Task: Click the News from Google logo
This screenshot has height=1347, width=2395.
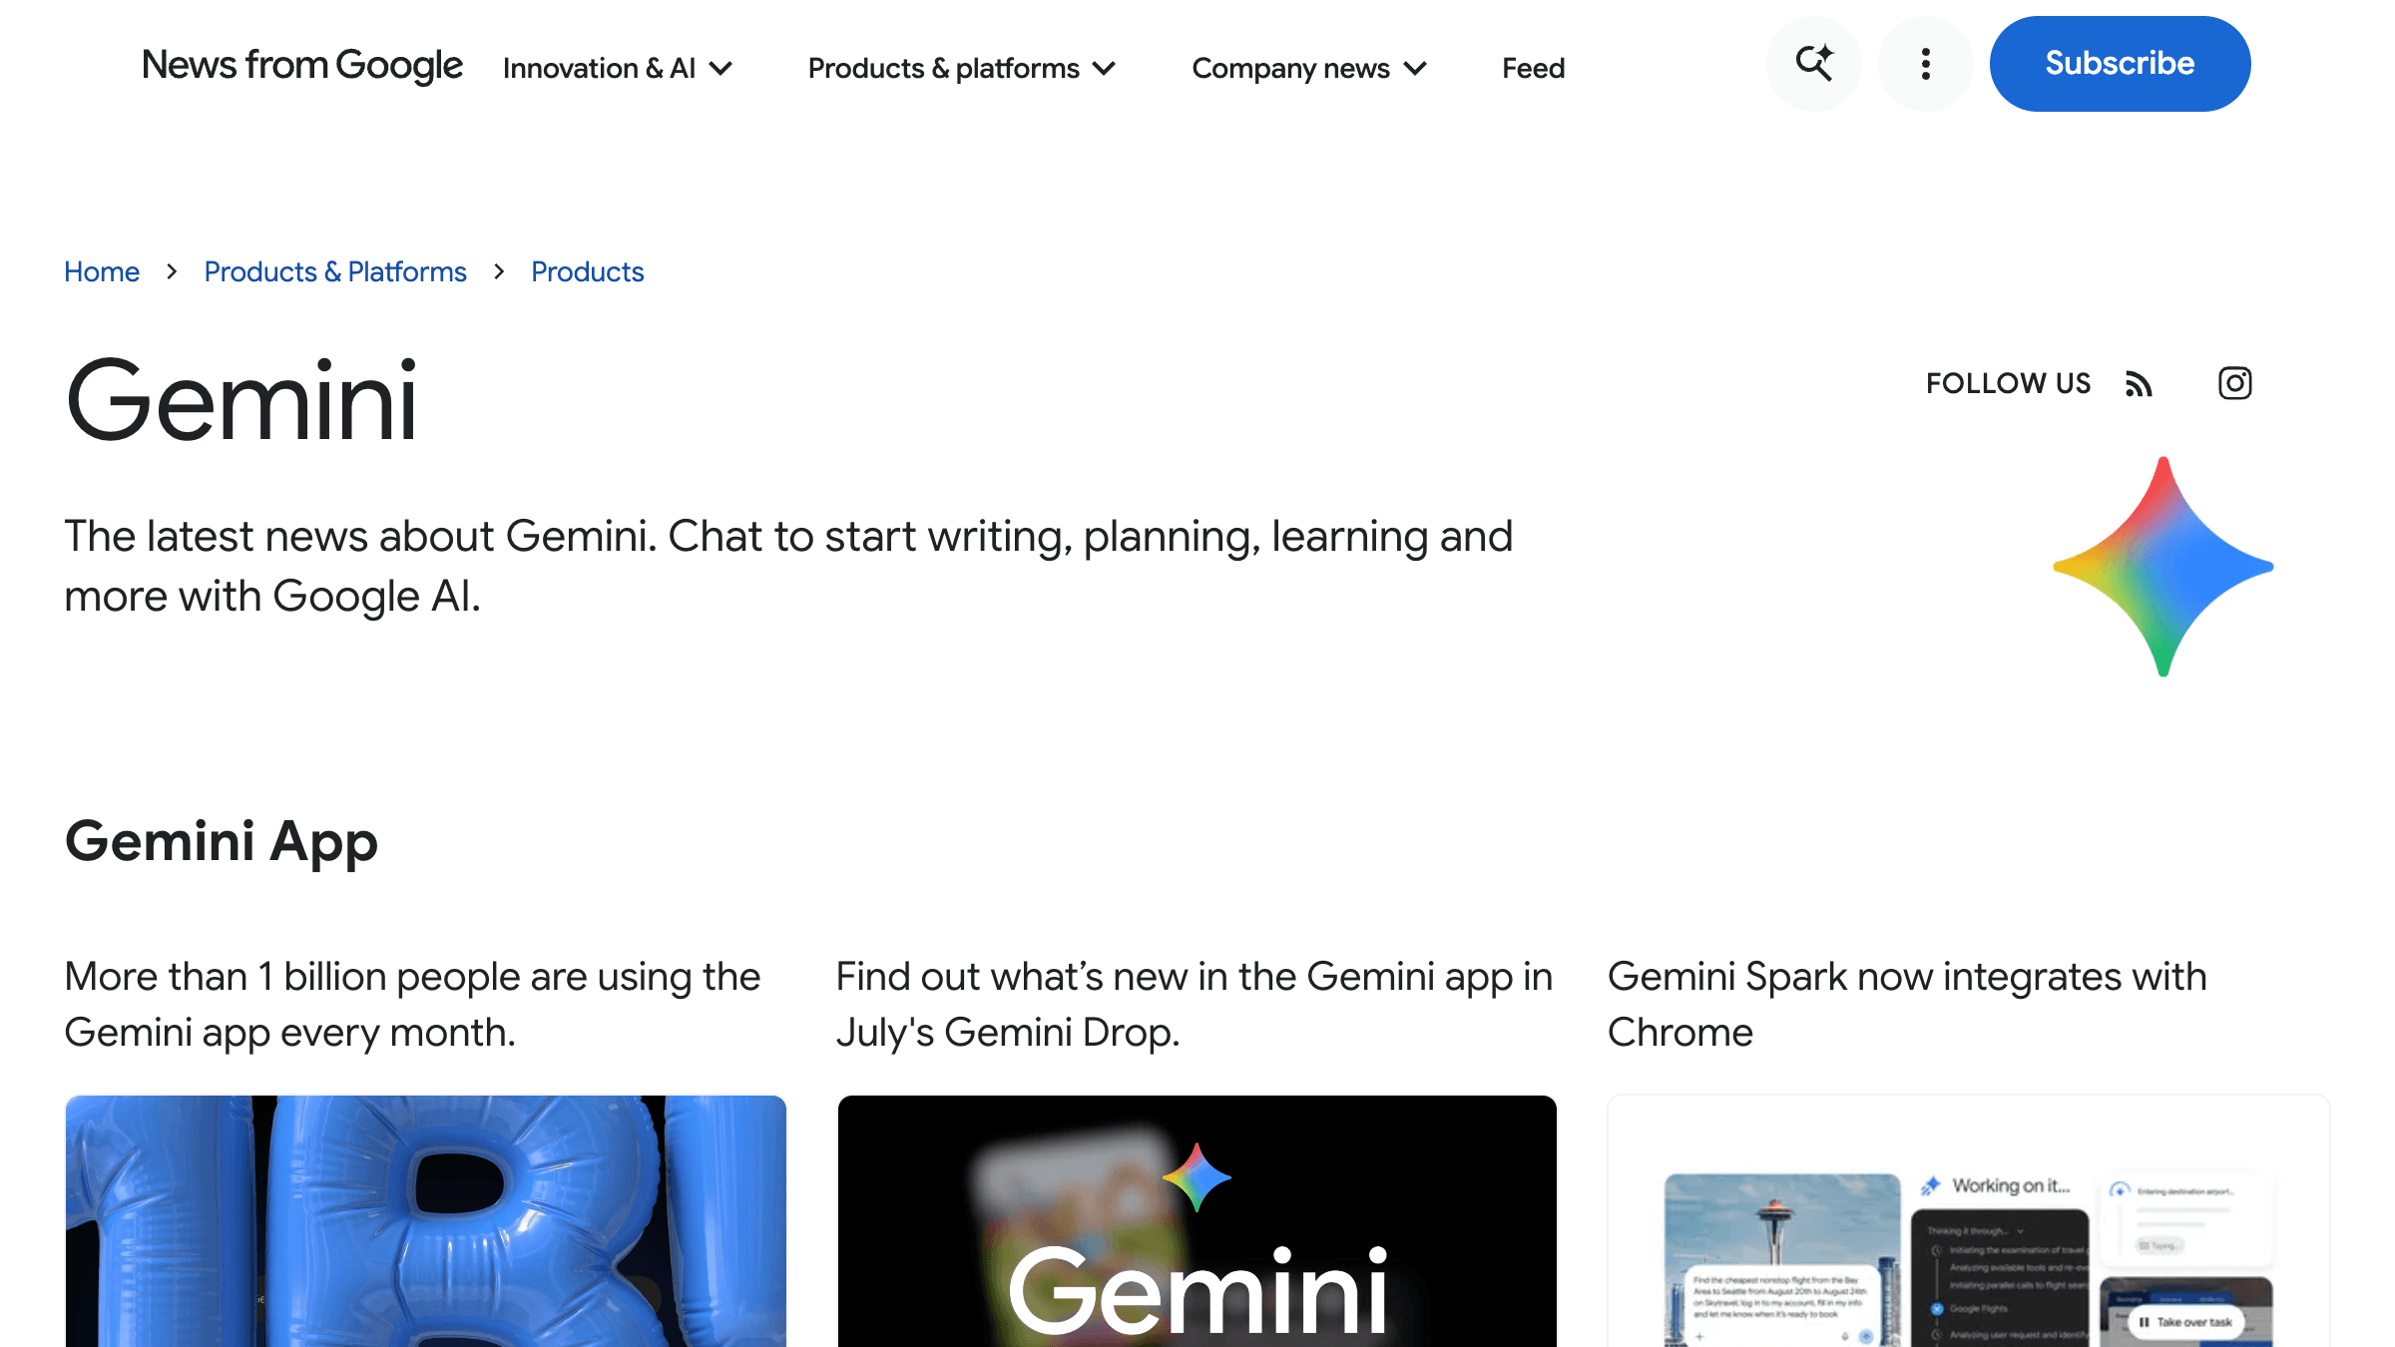Action: (302, 65)
